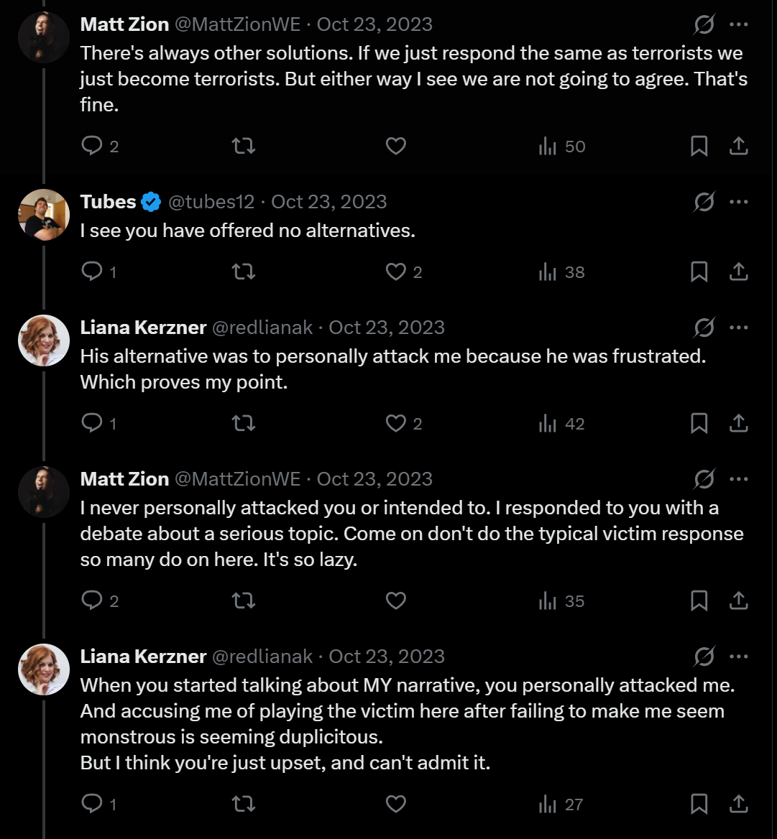Open @redlianak handle link on 'proves my point' tweet
Viewport: 777px width, 839px height.
point(262,328)
